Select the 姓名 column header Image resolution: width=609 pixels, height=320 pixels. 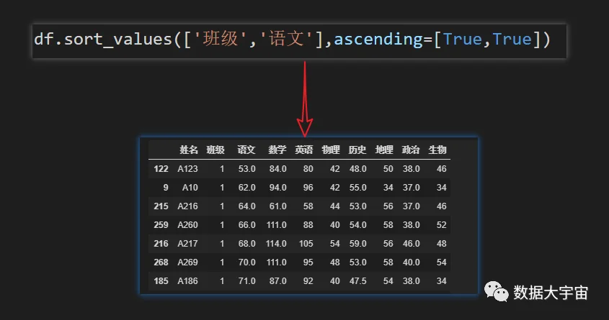coord(189,150)
